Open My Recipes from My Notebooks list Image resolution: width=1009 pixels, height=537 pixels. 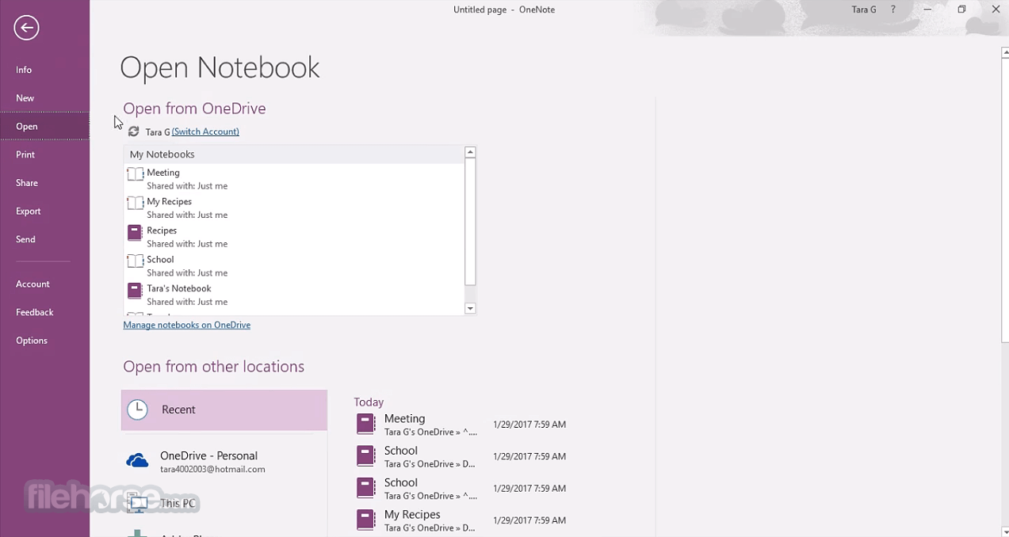[294, 208]
